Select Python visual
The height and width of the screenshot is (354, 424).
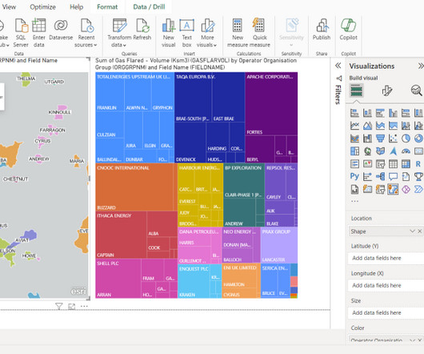coord(354,176)
